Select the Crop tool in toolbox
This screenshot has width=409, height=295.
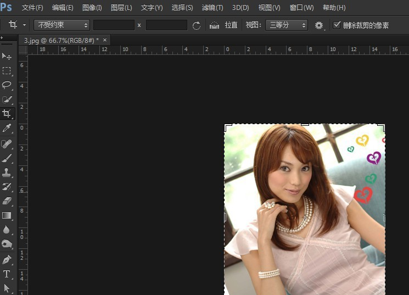pyautogui.click(x=7, y=114)
